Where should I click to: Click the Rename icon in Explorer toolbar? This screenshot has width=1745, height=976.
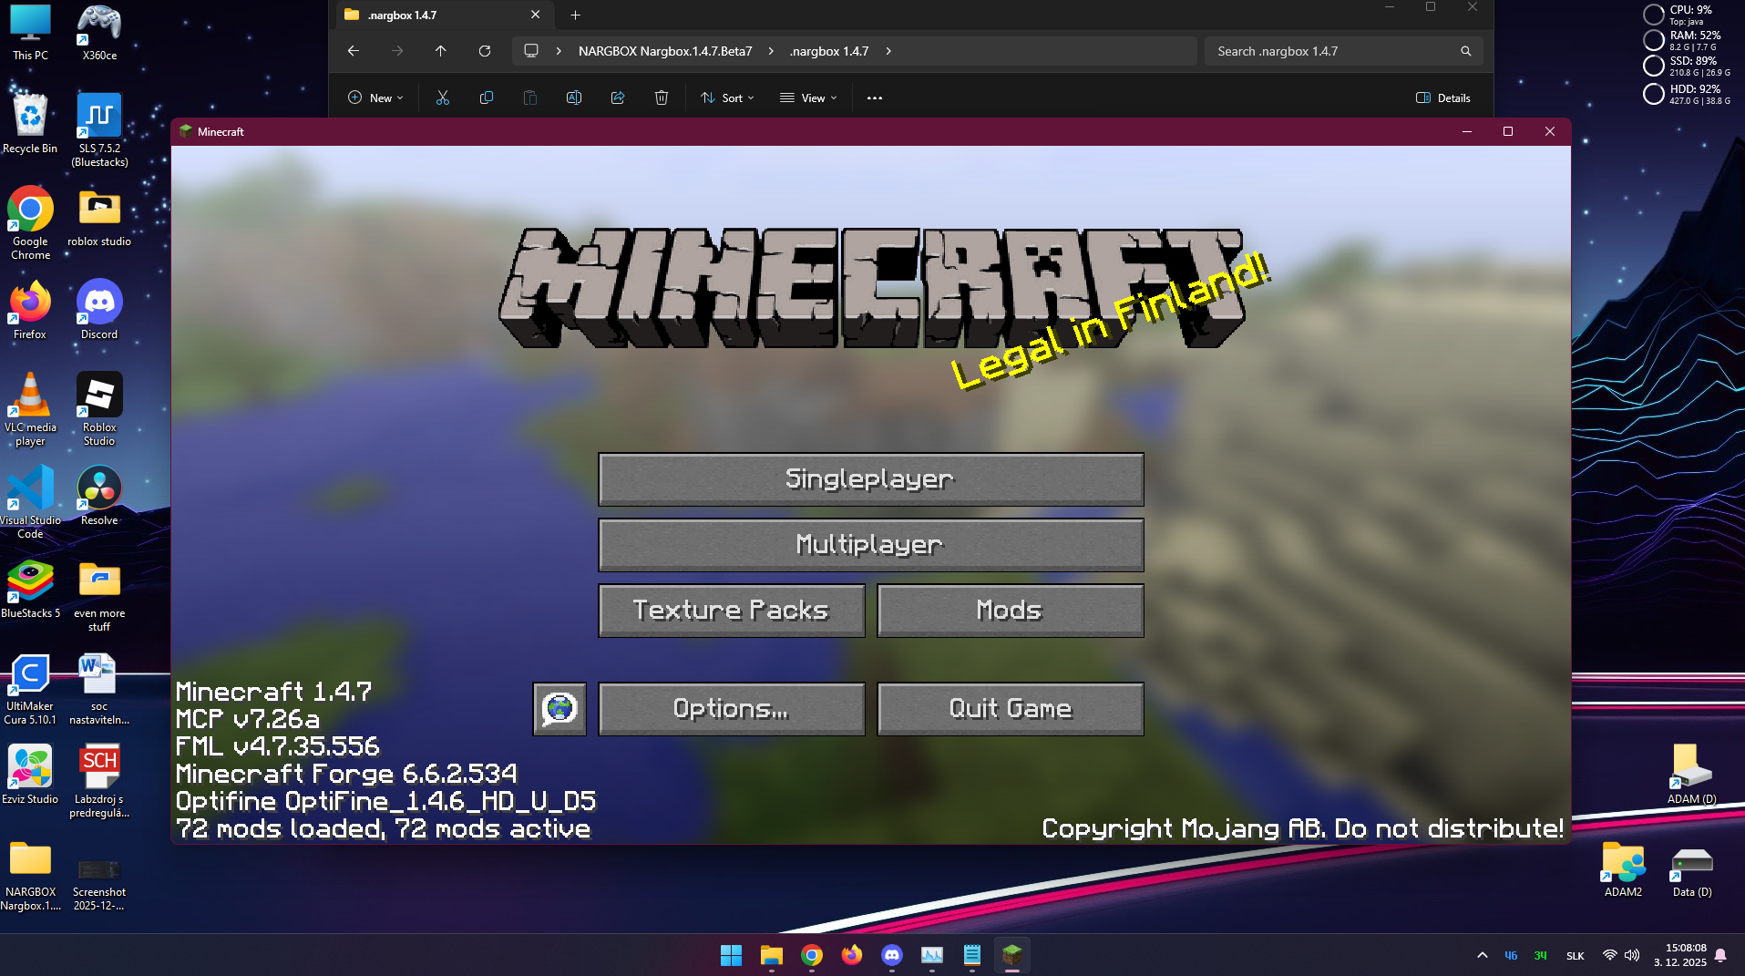point(574,98)
